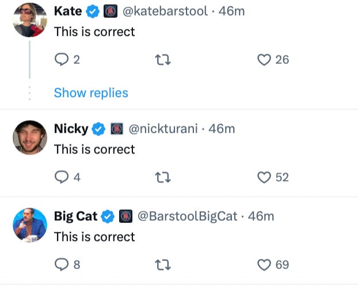The height and width of the screenshot is (285, 358).
Task: Open the @BarstoolBigCat handle link
Action: [188, 216]
